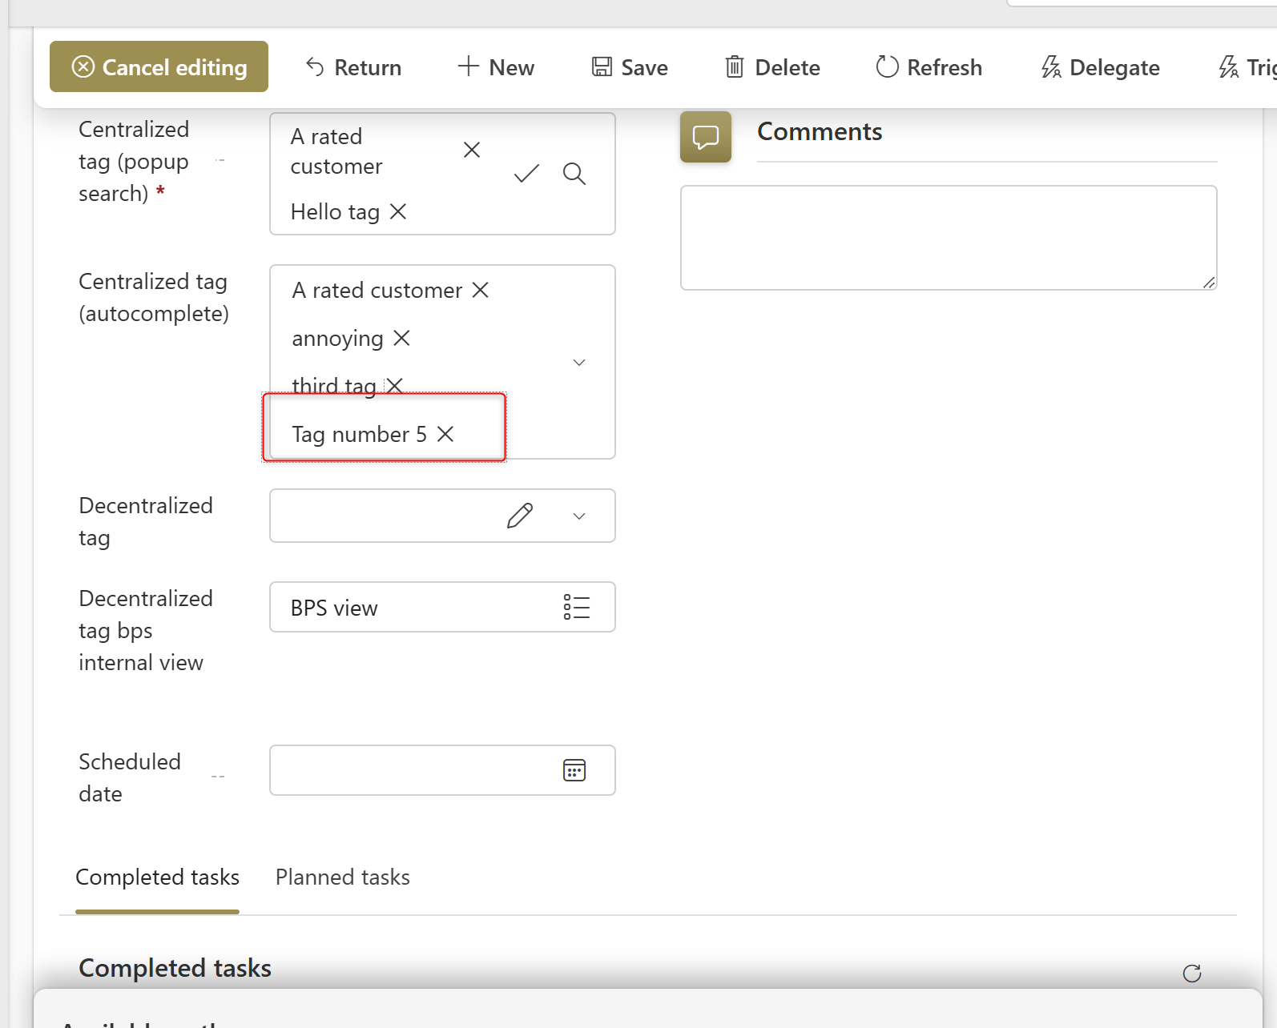Expand the Centralized tag autocomplete dropdown
The height and width of the screenshot is (1028, 1277).
click(x=579, y=363)
